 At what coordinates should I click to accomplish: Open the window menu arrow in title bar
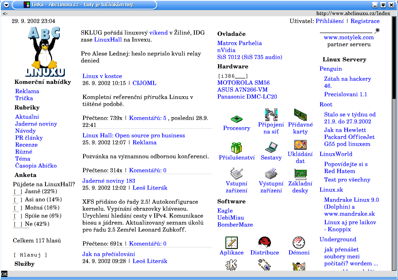(6, 5)
